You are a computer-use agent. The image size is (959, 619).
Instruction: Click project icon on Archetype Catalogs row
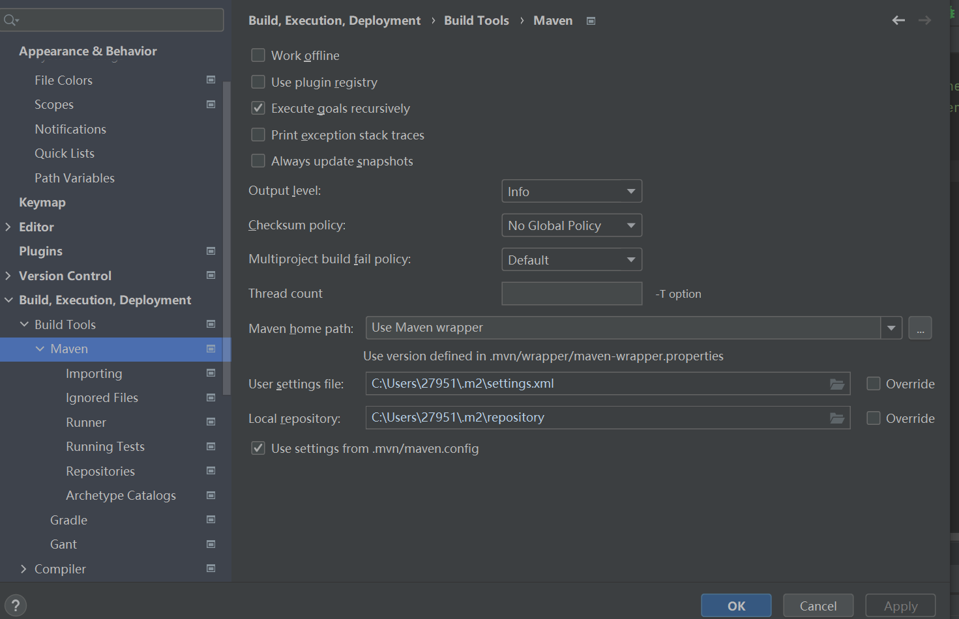(x=211, y=495)
